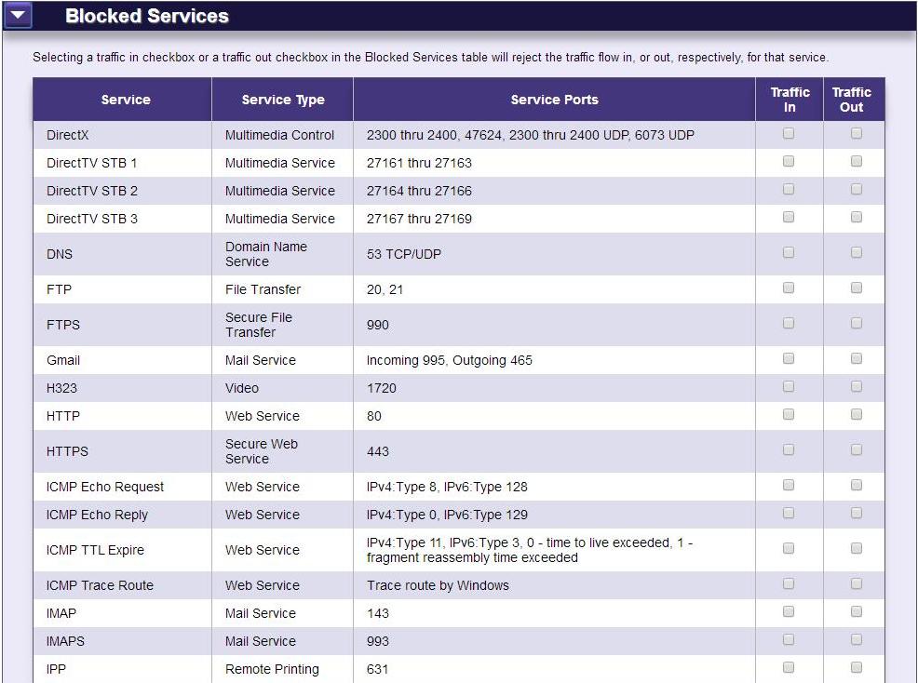Click the H323 'Video' service type
This screenshot has height=683, width=918.
tap(242, 388)
